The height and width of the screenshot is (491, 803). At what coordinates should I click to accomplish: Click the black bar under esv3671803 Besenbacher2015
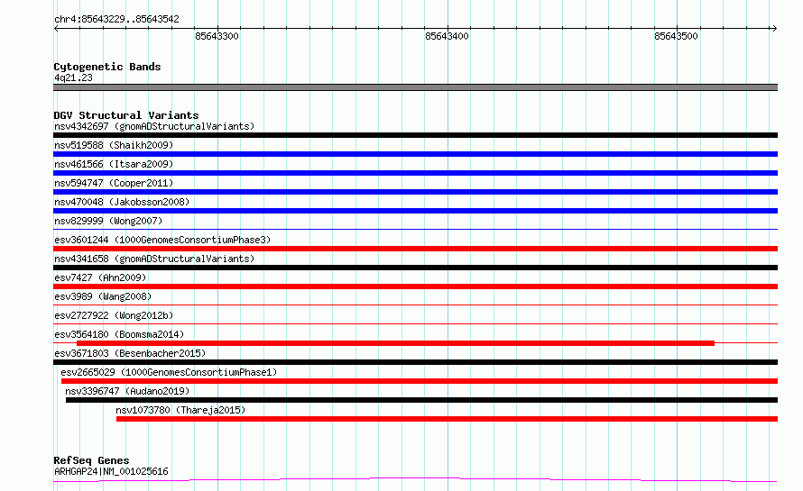415,362
